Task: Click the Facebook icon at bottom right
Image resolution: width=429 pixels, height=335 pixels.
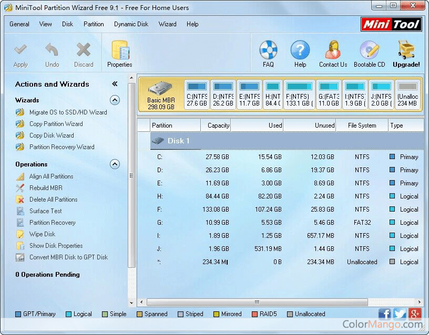Action: 385,314
